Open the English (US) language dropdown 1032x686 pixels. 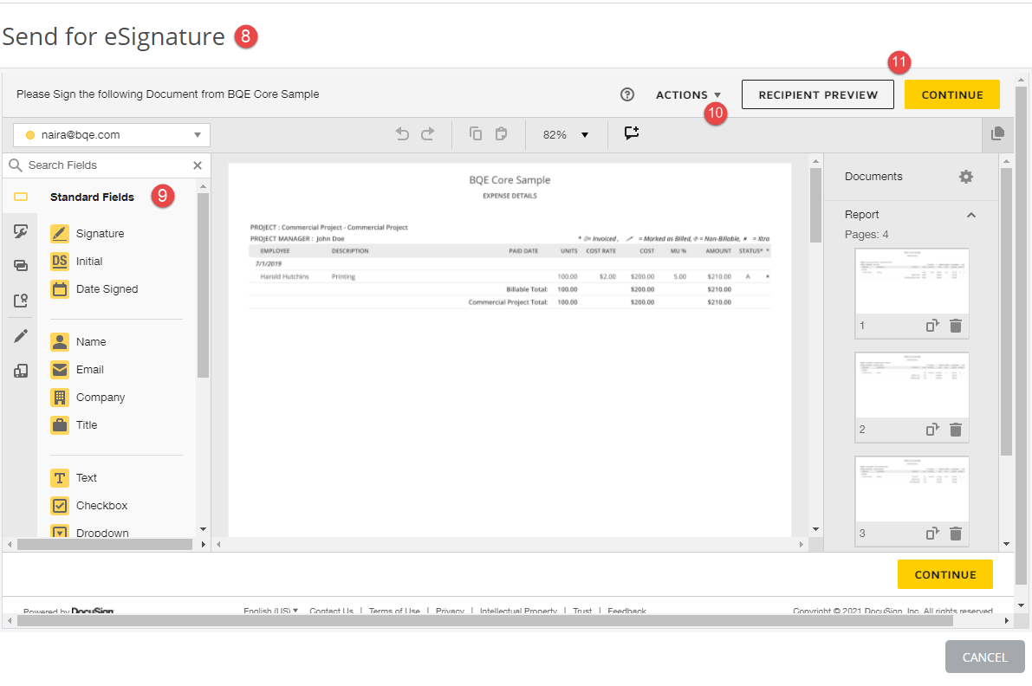pyautogui.click(x=270, y=611)
